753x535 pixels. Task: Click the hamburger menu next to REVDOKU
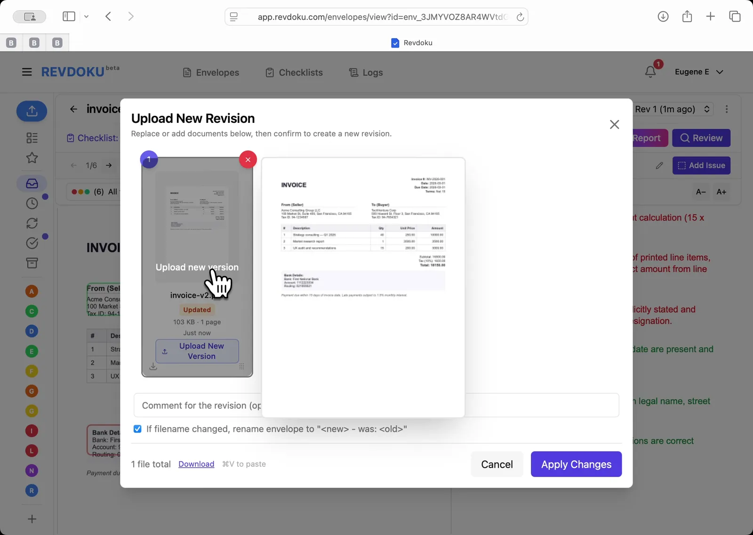point(26,72)
